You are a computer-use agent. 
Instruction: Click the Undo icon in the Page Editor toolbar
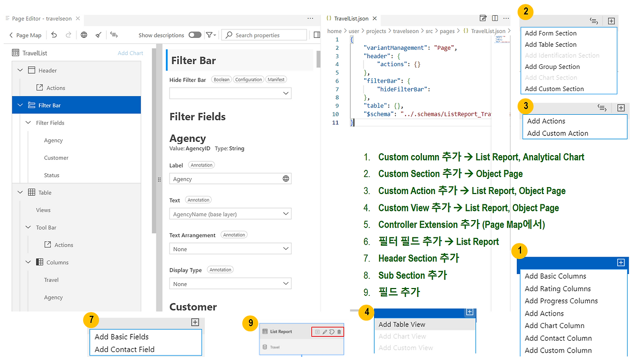coord(54,35)
